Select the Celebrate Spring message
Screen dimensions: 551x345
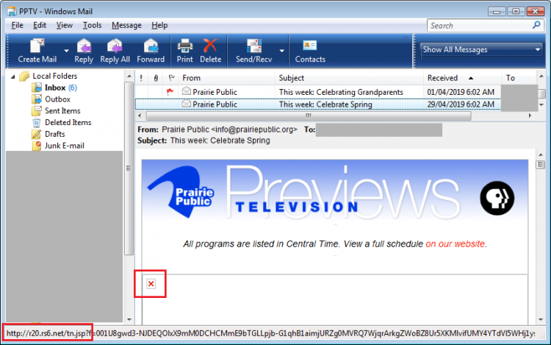coord(317,104)
